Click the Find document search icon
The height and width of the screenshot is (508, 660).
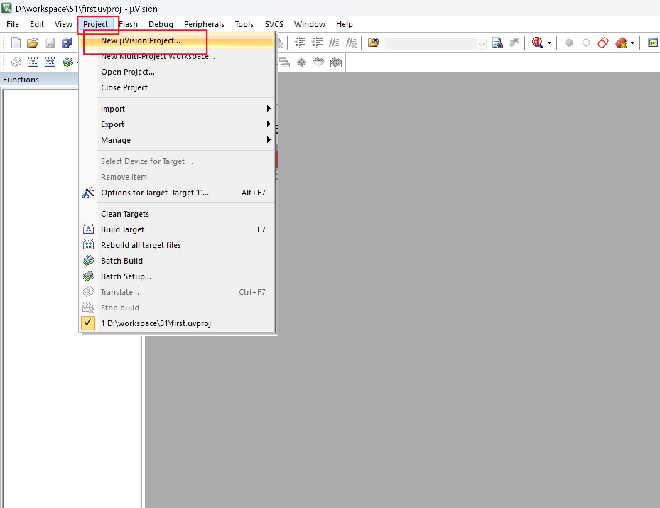pyautogui.click(x=497, y=43)
